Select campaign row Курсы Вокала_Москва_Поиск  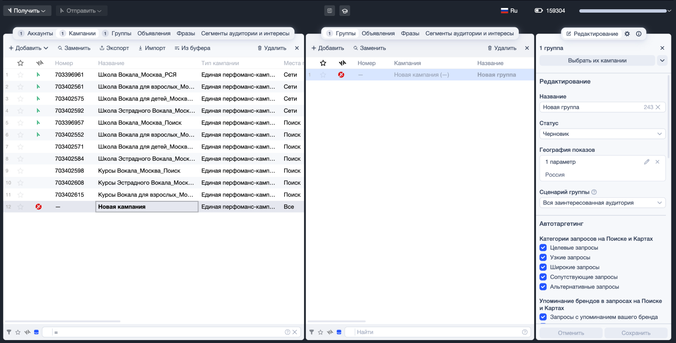click(x=153, y=171)
